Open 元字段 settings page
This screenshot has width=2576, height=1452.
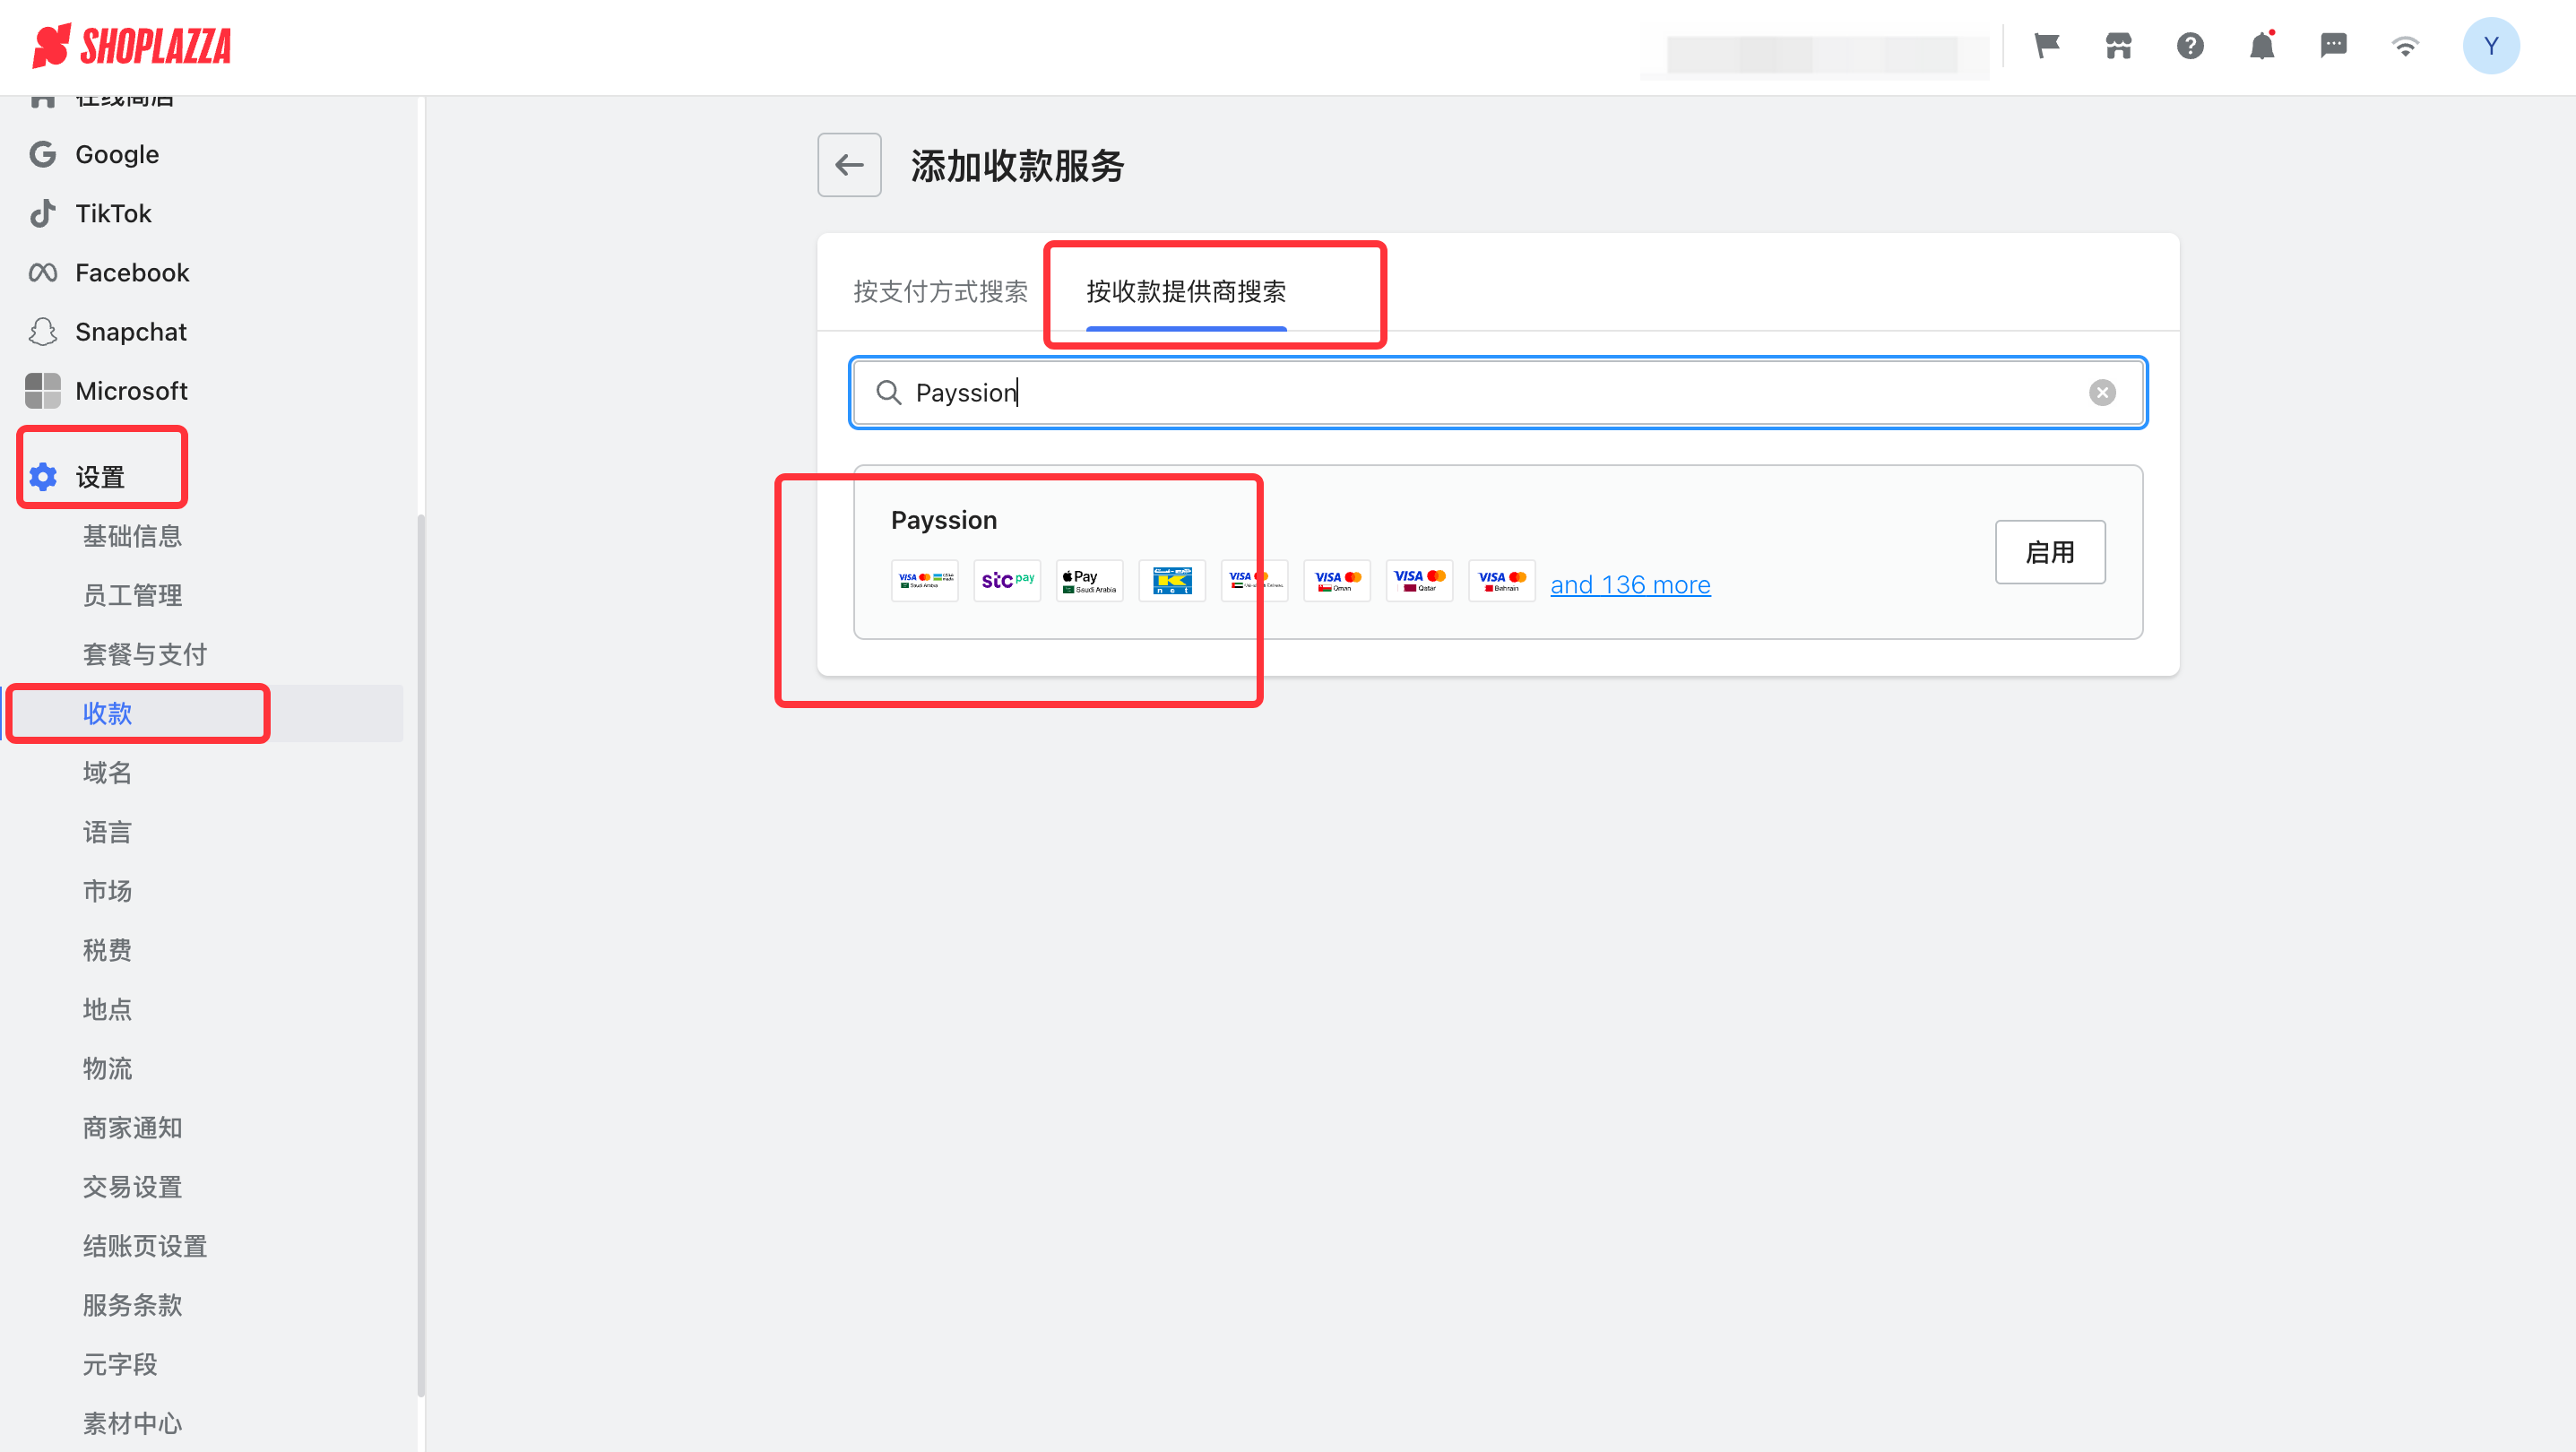(x=120, y=1364)
